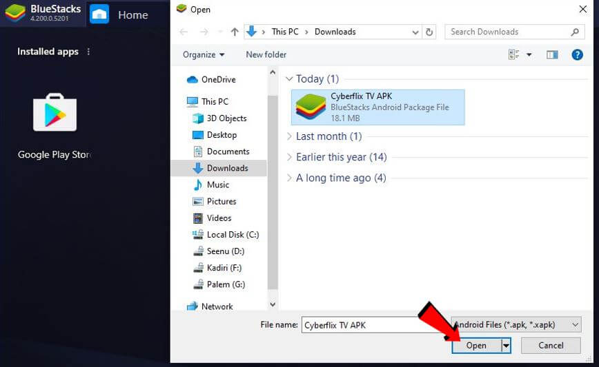Open Palem (G:) drive
This screenshot has width=599, height=367.
226,284
